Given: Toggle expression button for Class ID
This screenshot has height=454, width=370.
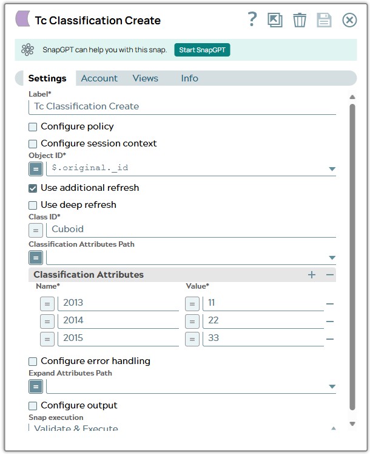Looking at the screenshot, I should [x=36, y=230].
